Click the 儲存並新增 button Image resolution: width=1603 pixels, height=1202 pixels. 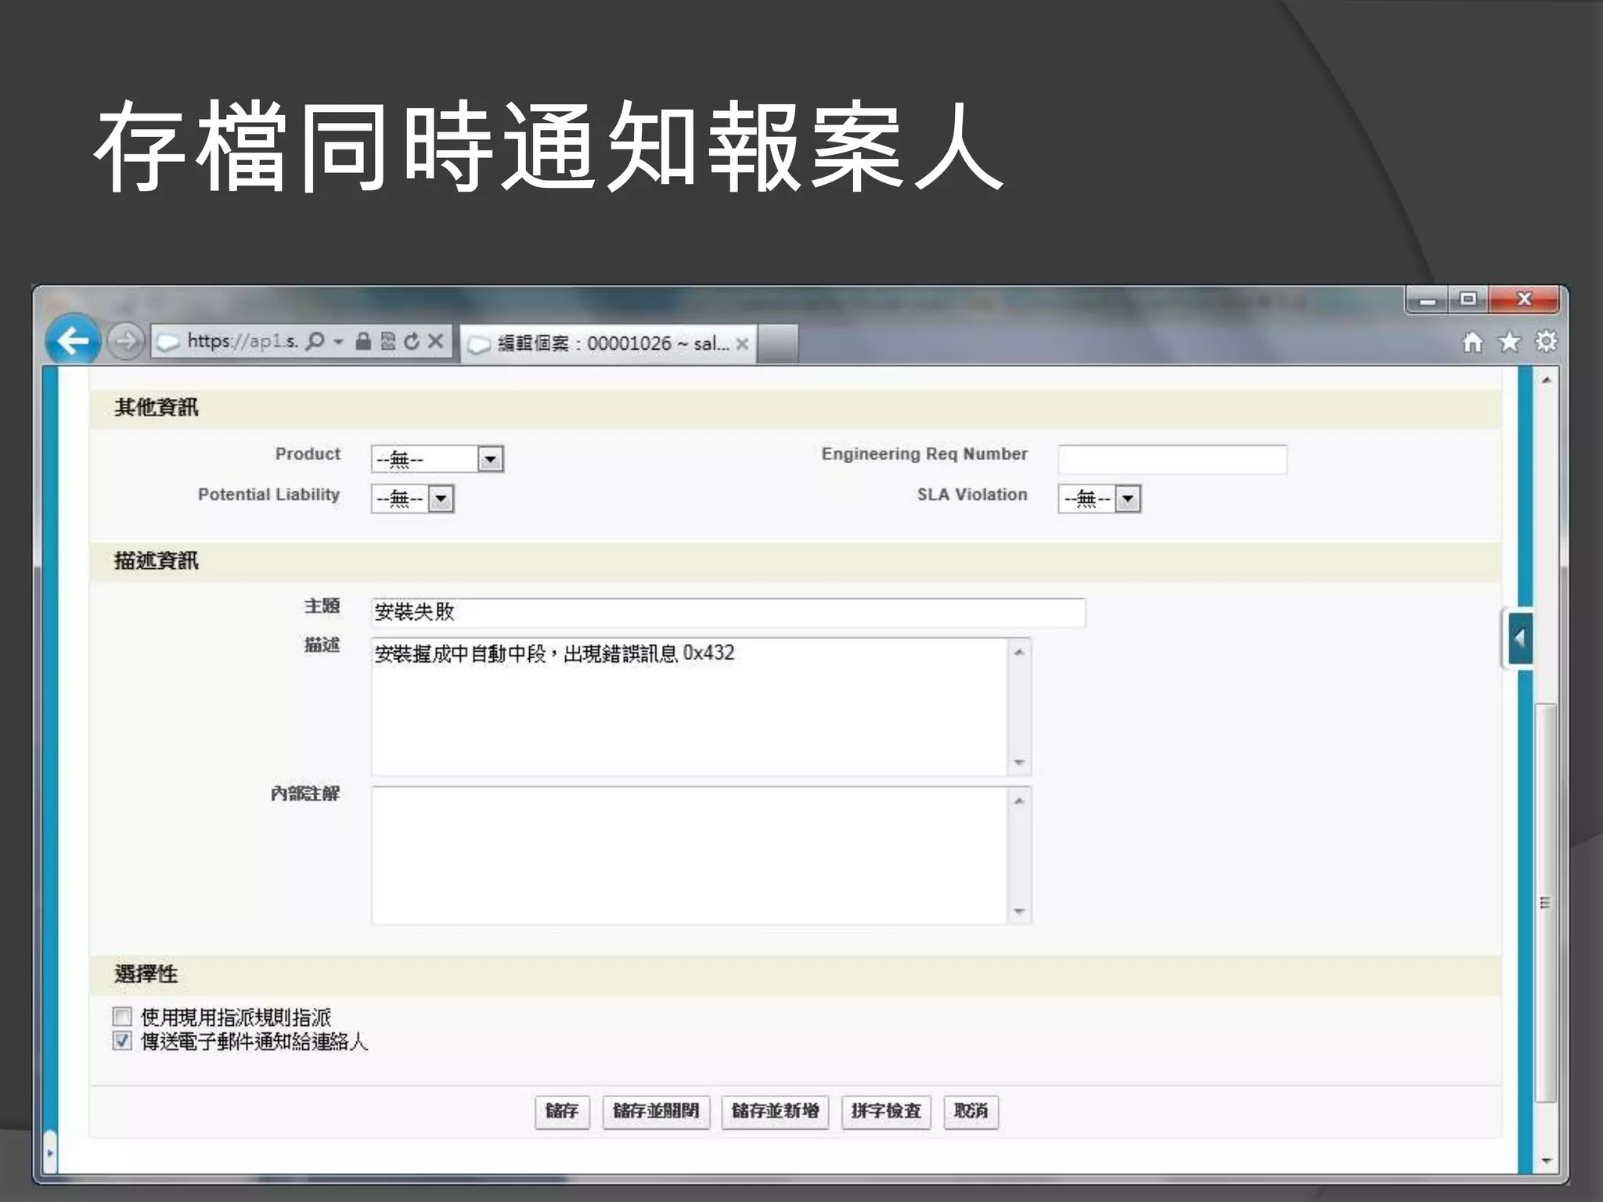tap(775, 1112)
